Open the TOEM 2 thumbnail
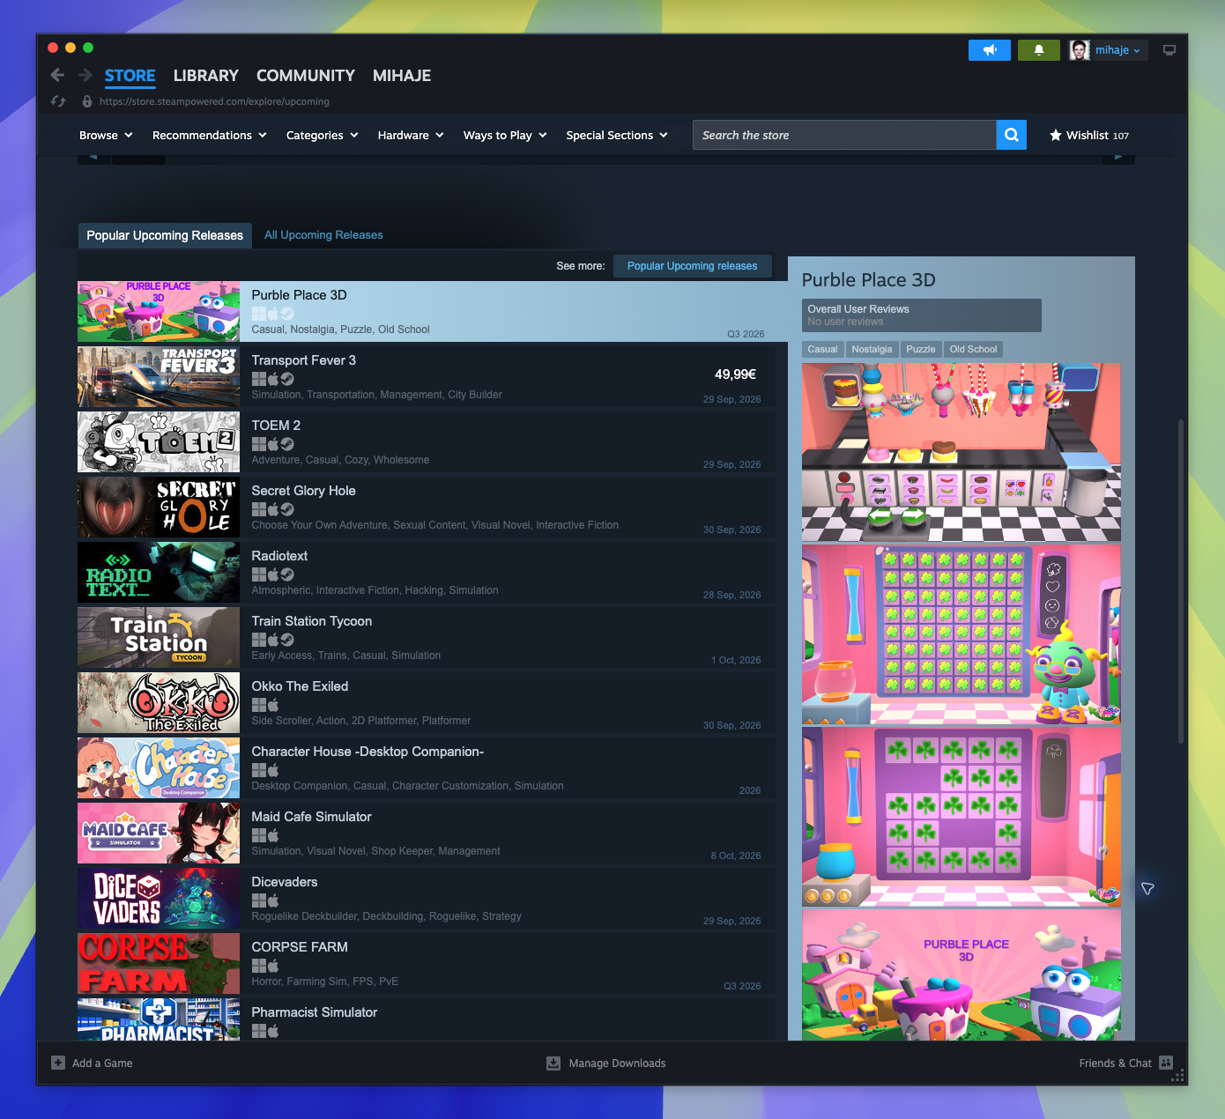 pyautogui.click(x=159, y=441)
